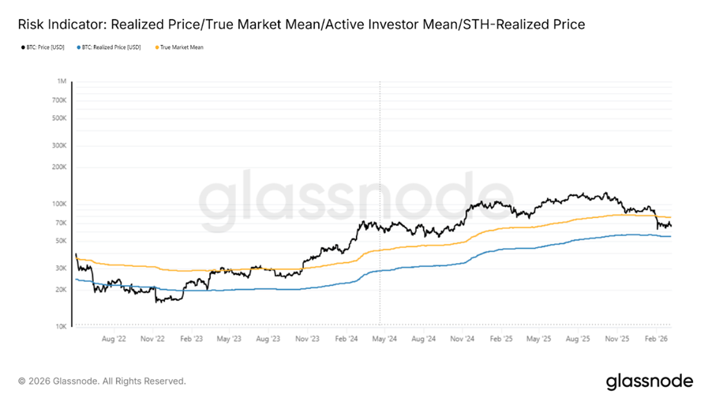Click the 1M y-axis label
Screen dimensions: 712x402
[x=62, y=81]
